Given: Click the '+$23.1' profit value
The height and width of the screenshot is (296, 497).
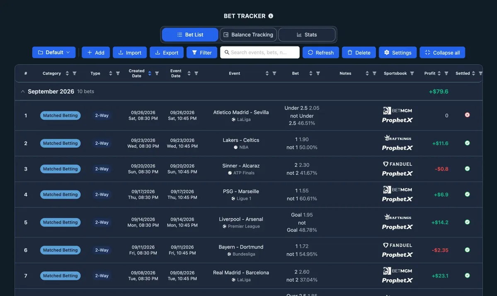Looking at the screenshot, I should 440,276.
